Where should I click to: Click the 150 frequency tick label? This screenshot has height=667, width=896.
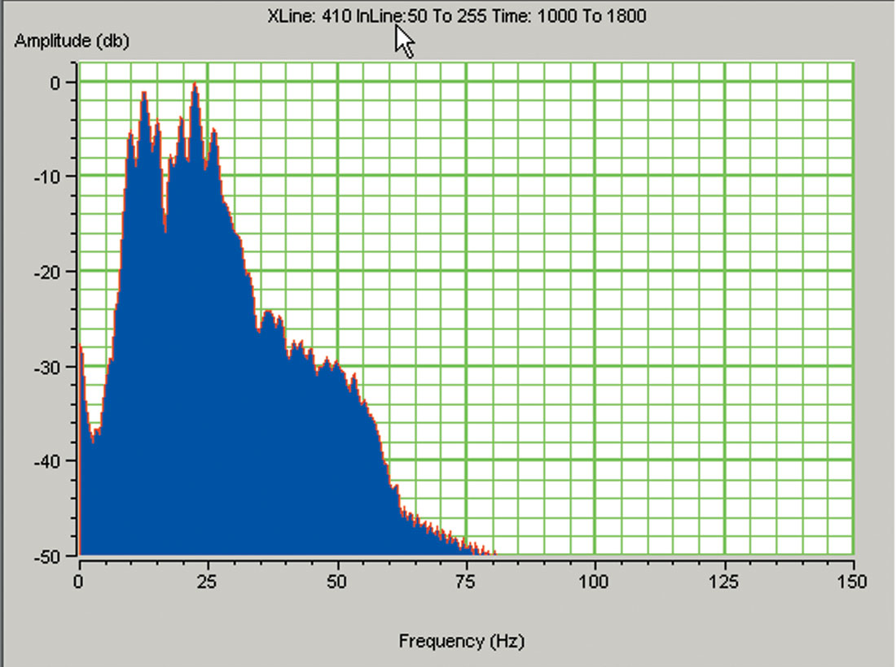[853, 582]
